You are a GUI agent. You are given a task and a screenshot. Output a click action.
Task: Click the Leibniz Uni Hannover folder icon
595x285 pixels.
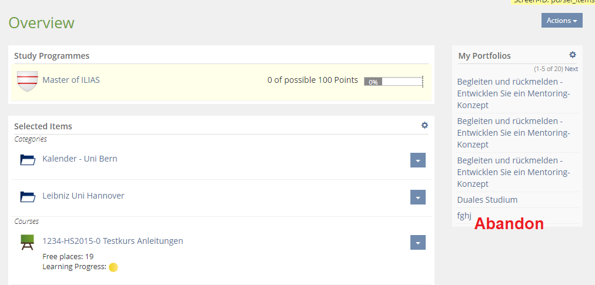[28, 196]
